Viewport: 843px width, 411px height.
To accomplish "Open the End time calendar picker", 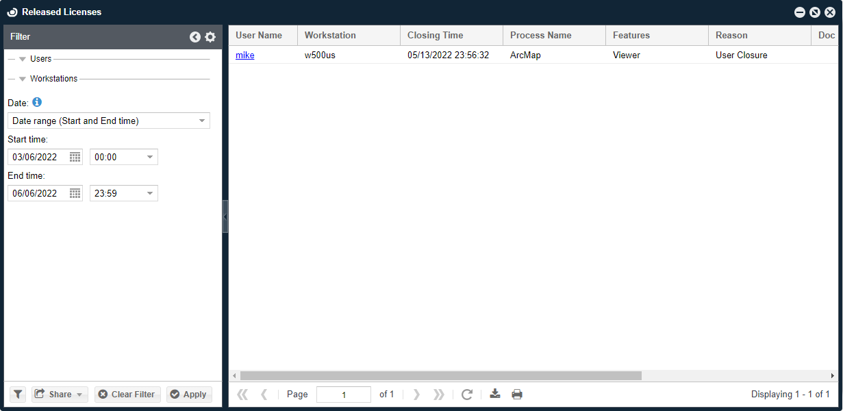I will click(75, 193).
